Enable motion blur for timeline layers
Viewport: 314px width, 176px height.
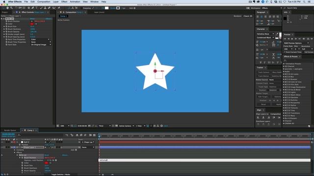[x=85, y=135]
